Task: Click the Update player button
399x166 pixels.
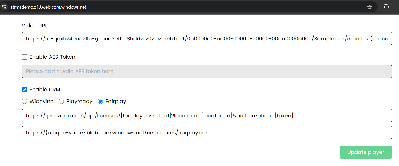Action: pyautogui.click(x=366, y=152)
